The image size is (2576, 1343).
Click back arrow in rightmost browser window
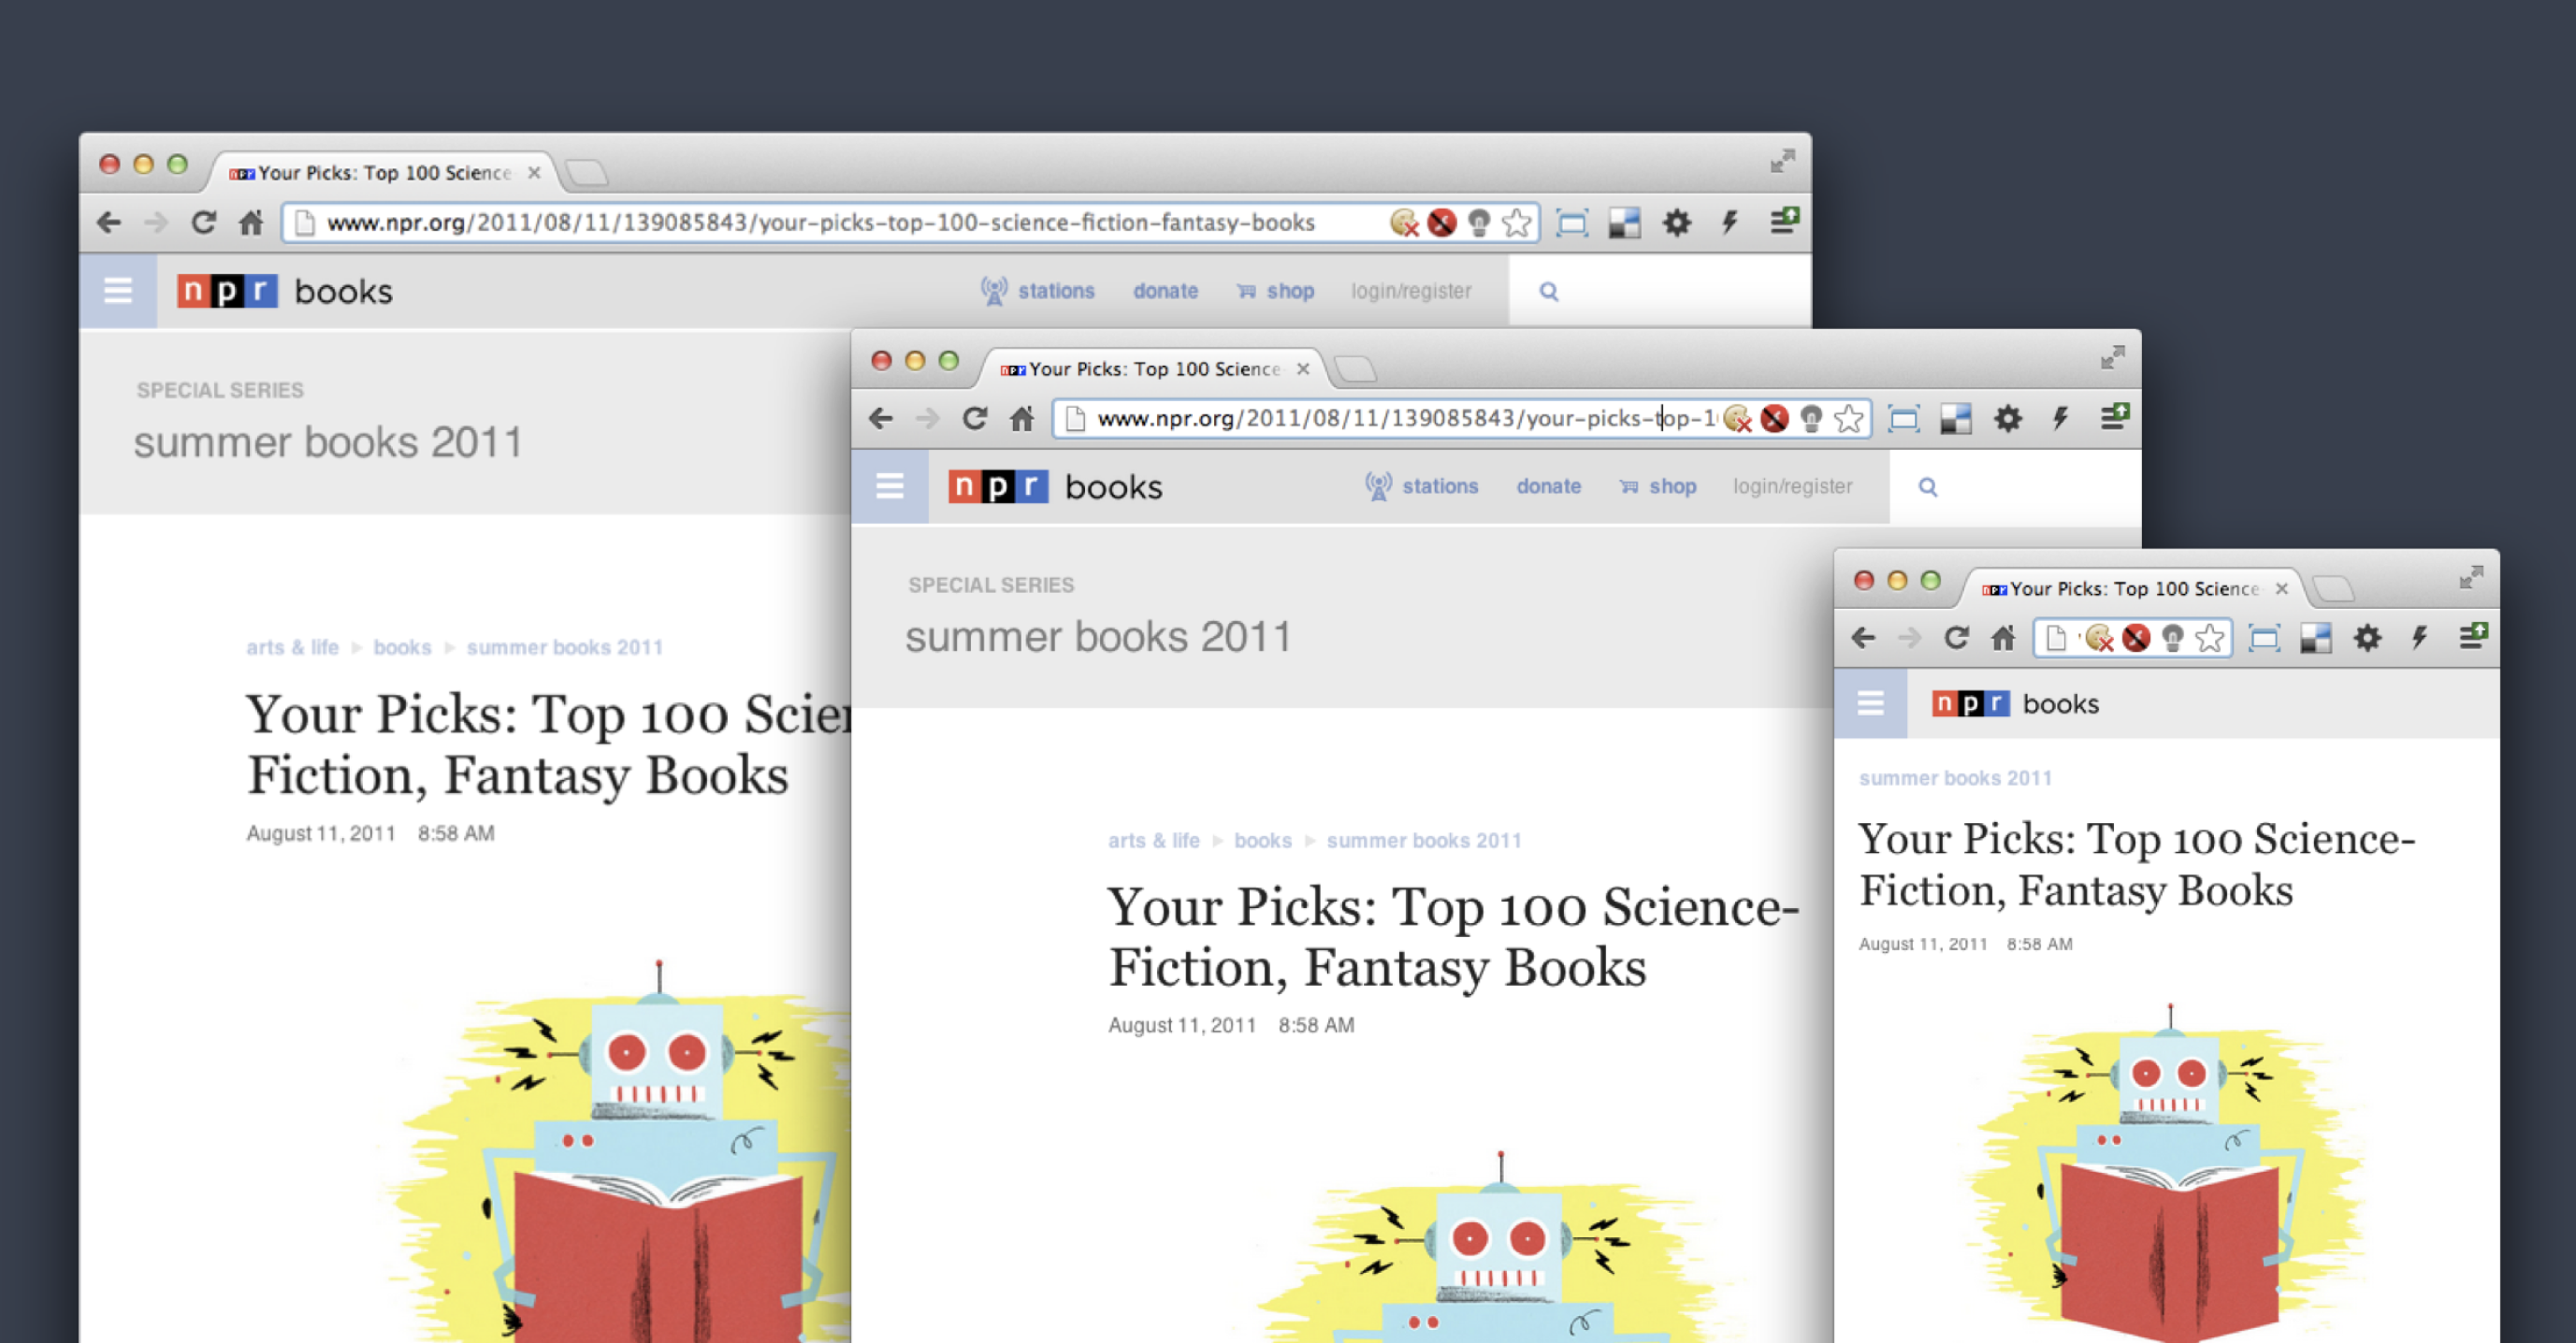tap(1863, 637)
